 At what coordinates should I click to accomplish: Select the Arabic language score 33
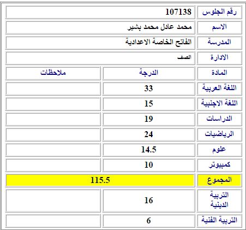[148, 89]
